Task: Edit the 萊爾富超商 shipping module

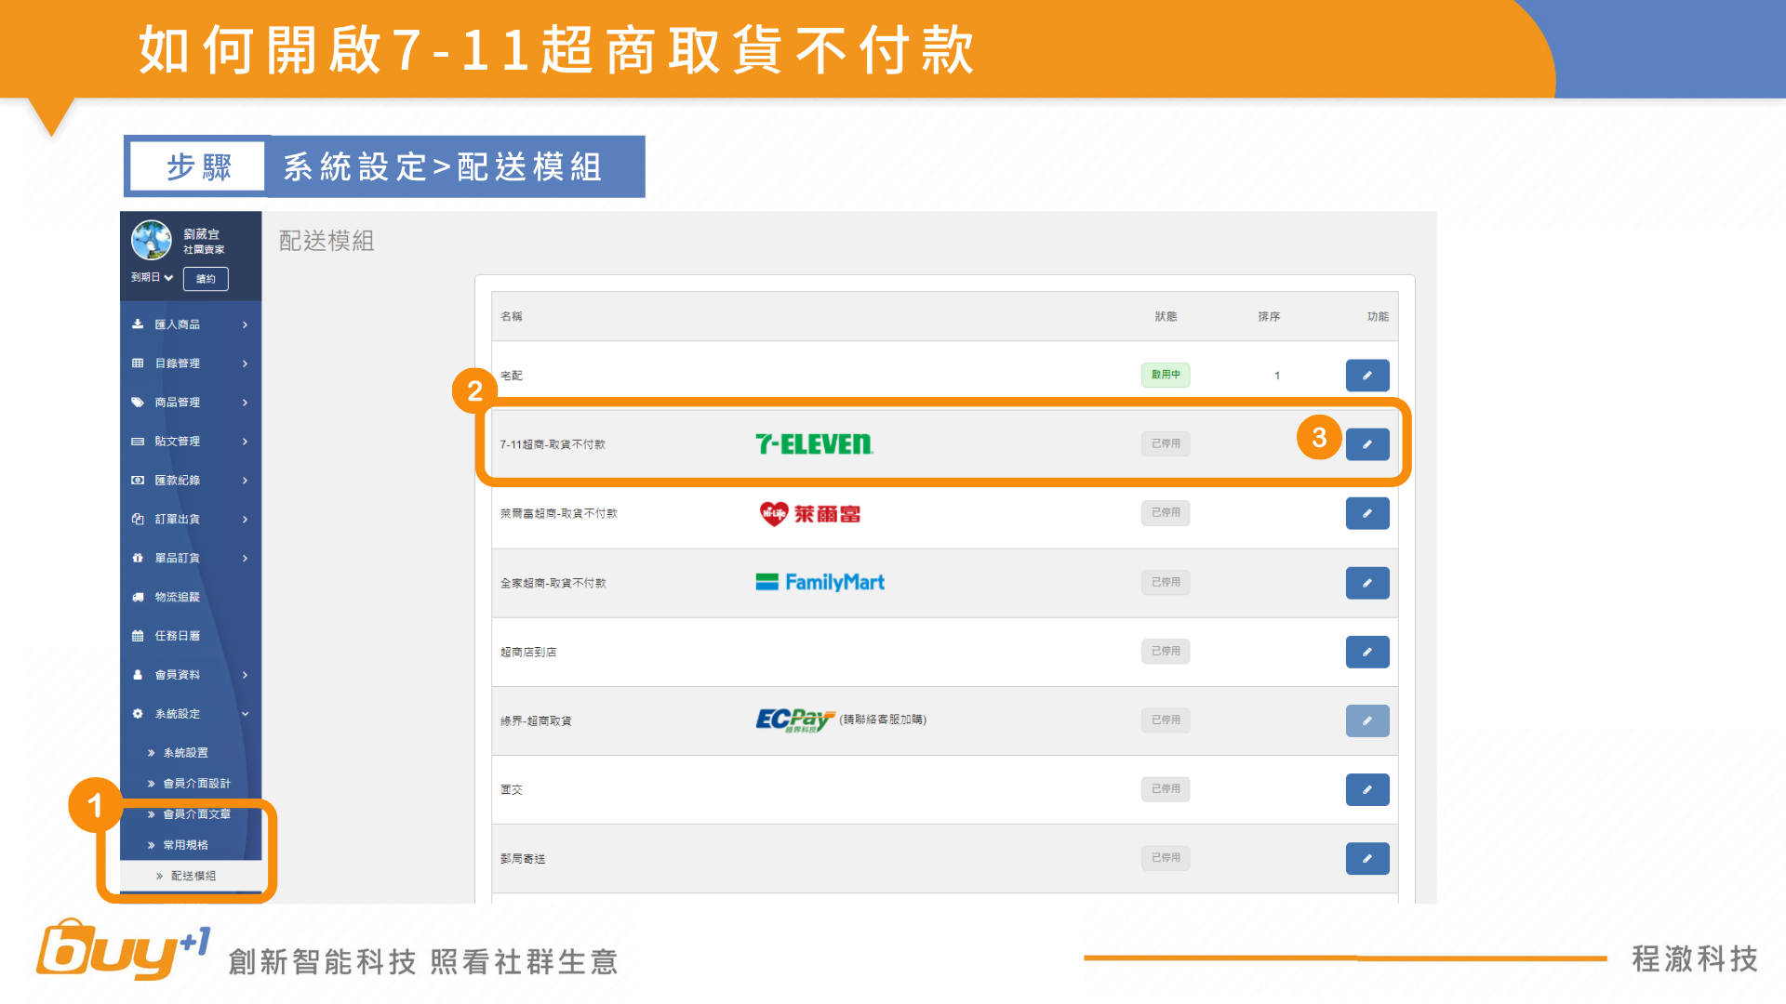Action: (1366, 513)
